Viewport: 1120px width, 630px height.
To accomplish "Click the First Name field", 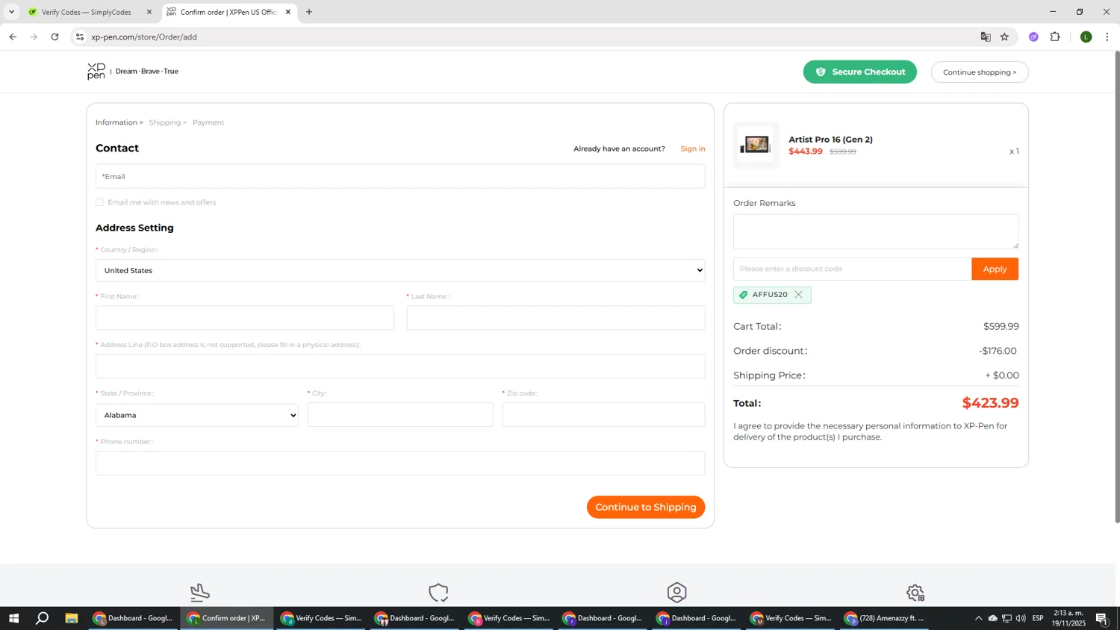I will coord(245,318).
